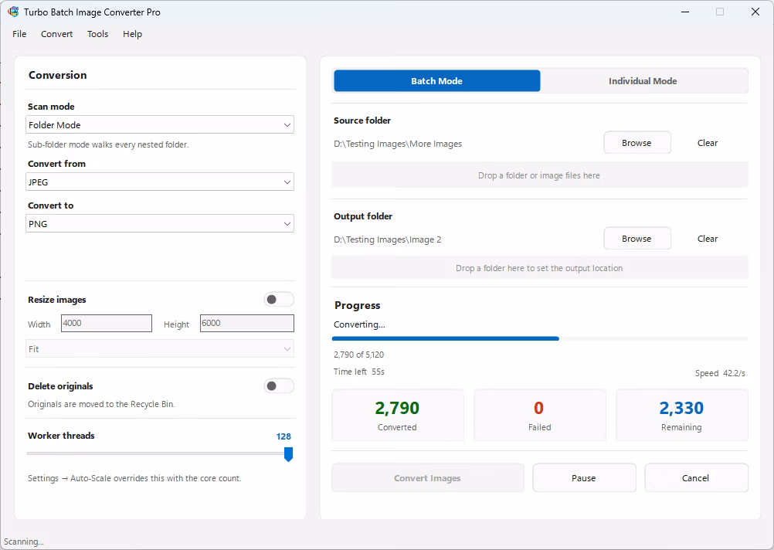Click the source drop zone for image files
774x550 pixels.
click(x=540, y=175)
